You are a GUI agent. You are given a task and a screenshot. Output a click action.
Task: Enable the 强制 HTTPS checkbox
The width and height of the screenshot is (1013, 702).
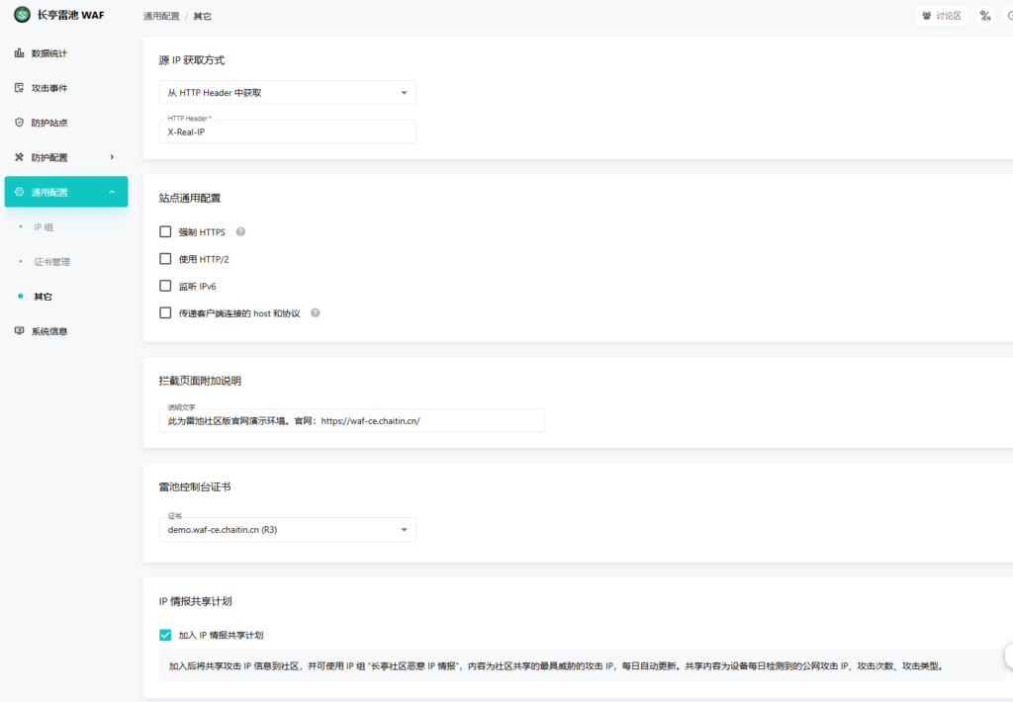click(x=165, y=231)
